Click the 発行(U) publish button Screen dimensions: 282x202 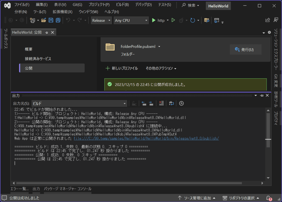(246, 49)
